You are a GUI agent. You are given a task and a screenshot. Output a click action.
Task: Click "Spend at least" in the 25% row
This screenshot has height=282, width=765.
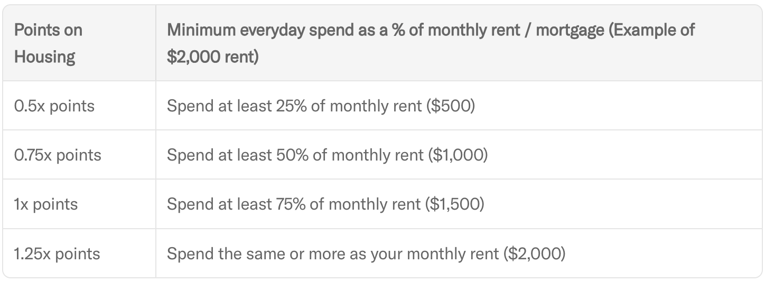coord(219,106)
